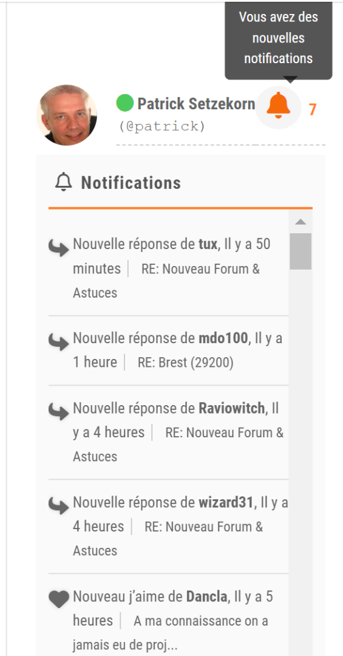Click the reply arrow icon beside wizard31 notification
The width and height of the screenshot is (343, 656).
point(58,506)
